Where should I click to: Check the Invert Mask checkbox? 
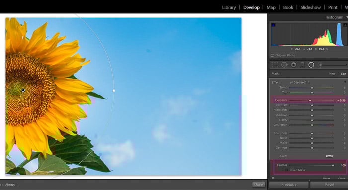click(x=286, y=170)
